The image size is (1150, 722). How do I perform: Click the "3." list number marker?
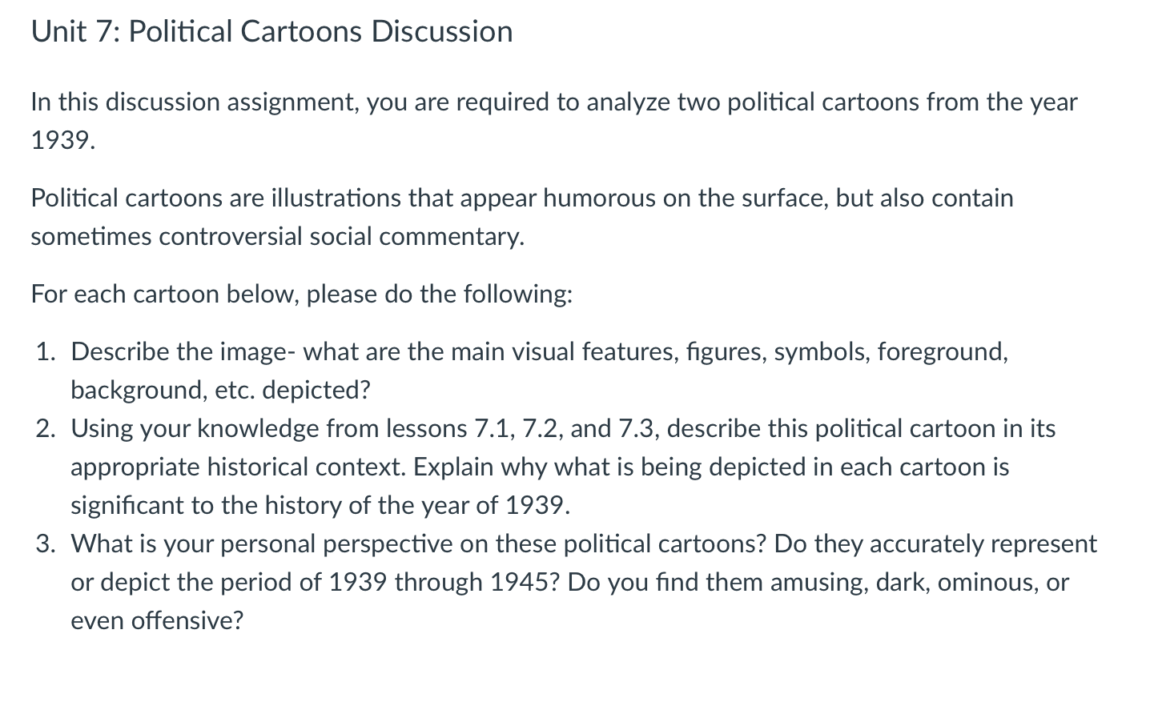click(x=46, y=544)
